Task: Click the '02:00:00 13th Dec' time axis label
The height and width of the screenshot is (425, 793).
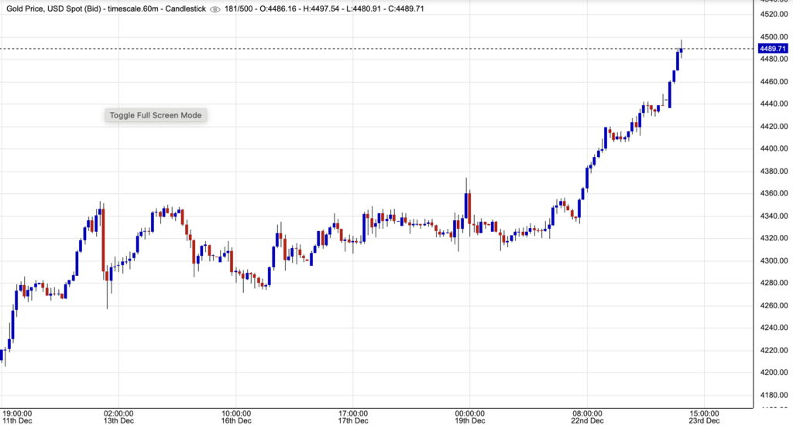Action: pyautogui.click(x=118, y=417)
